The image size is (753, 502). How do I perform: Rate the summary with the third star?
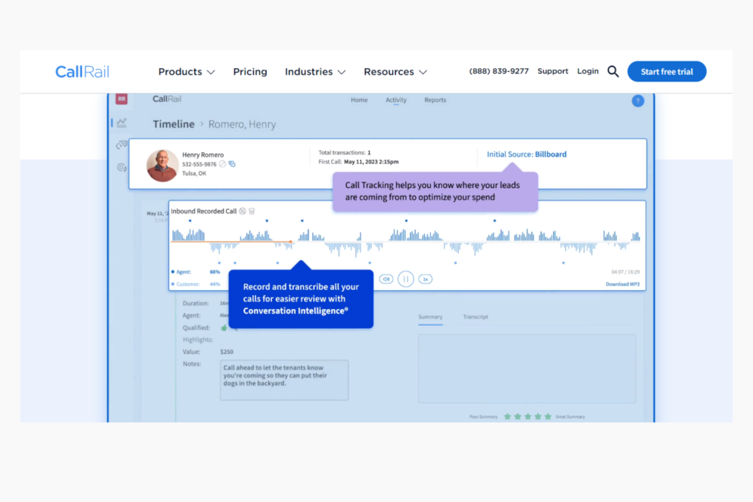[x=528, y=417]
